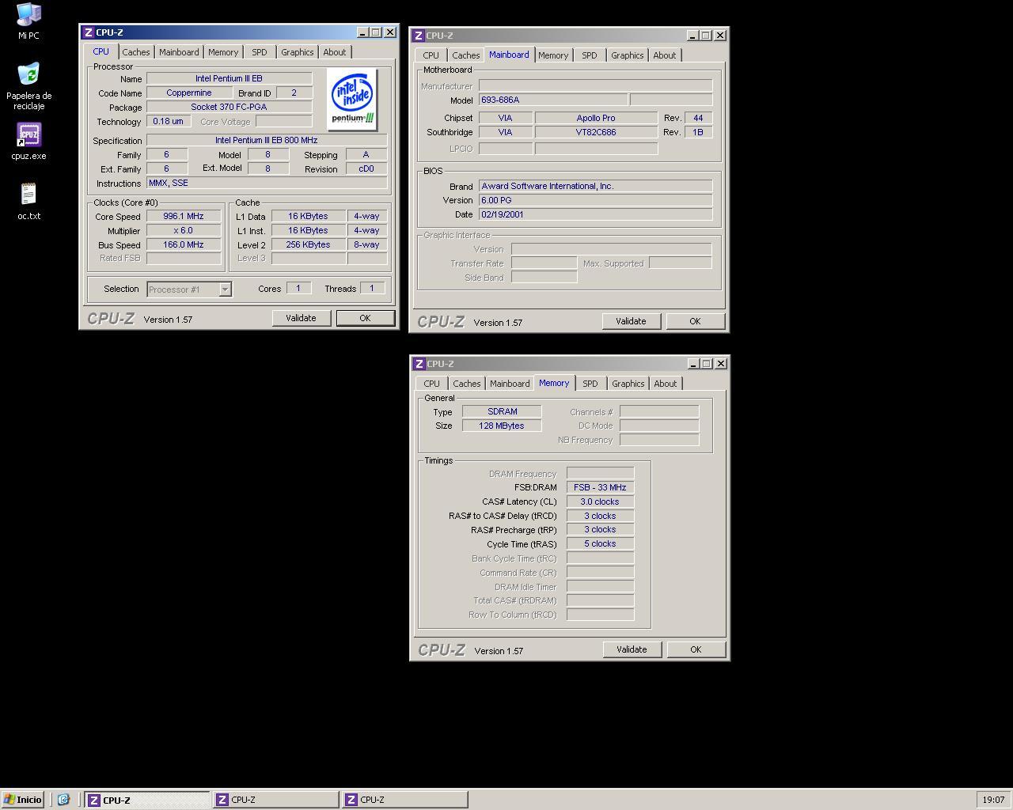Open SPD tab in Memory window
This screenshot has height=810, width=1013.
(x=590, y=384)
